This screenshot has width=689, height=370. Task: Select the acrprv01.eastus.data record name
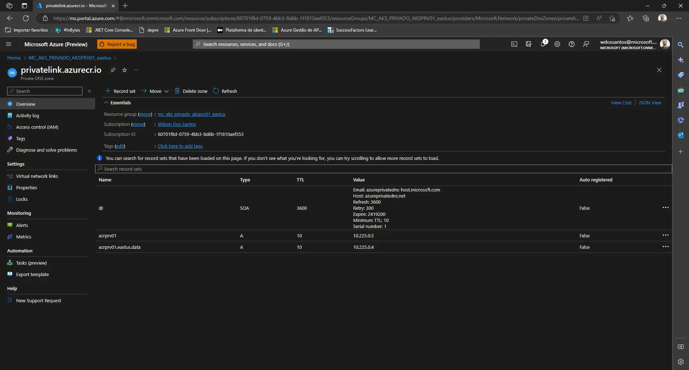(x=119, y=247)
